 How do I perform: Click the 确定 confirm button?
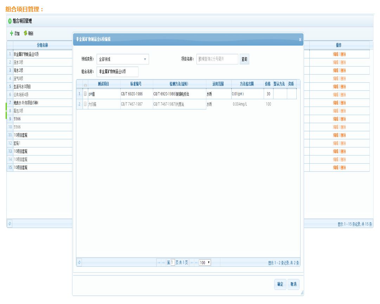[280, 284]
